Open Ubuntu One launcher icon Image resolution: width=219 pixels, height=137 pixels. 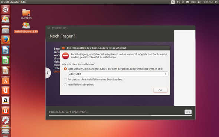6,90
